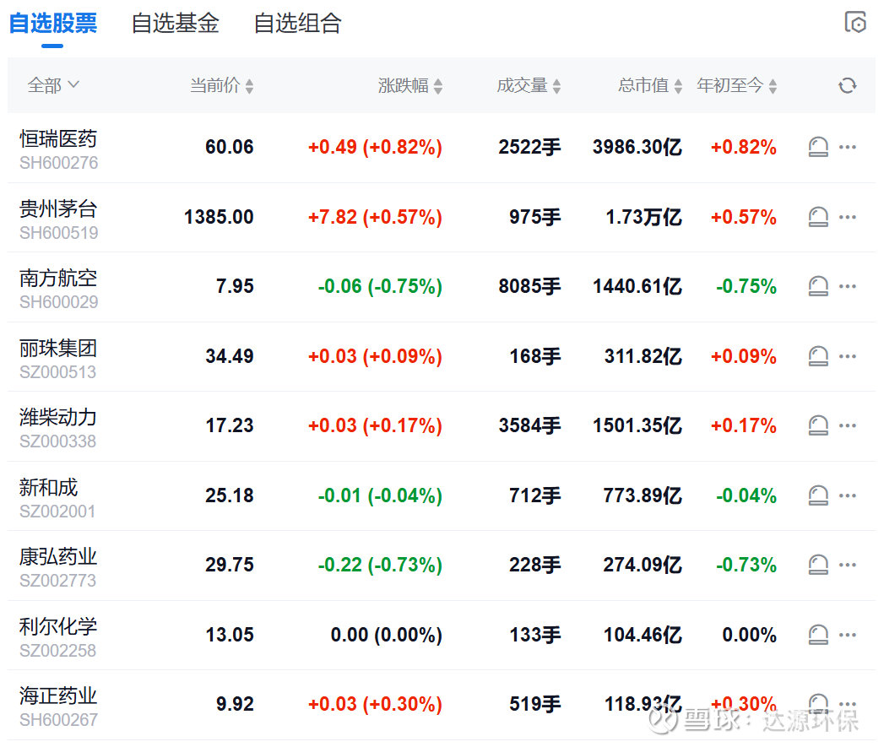This screenshot has width=884, height=747.
Task: Open more options for 贵州茅台
Action: click(x=848, y=217)
